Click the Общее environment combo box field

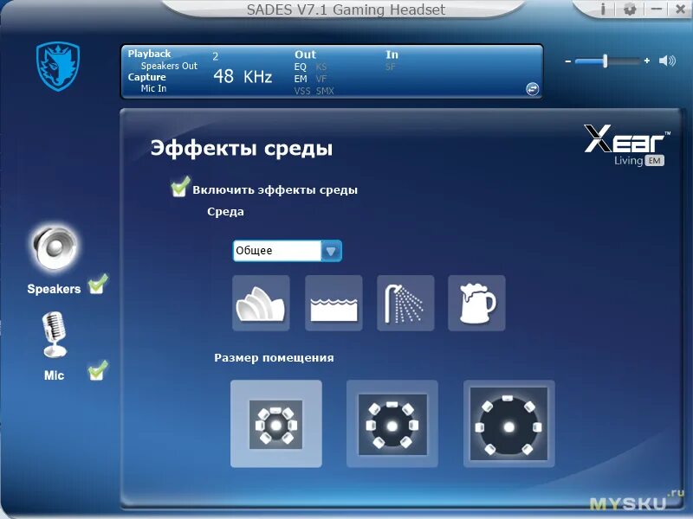click(x=288, y=251)
